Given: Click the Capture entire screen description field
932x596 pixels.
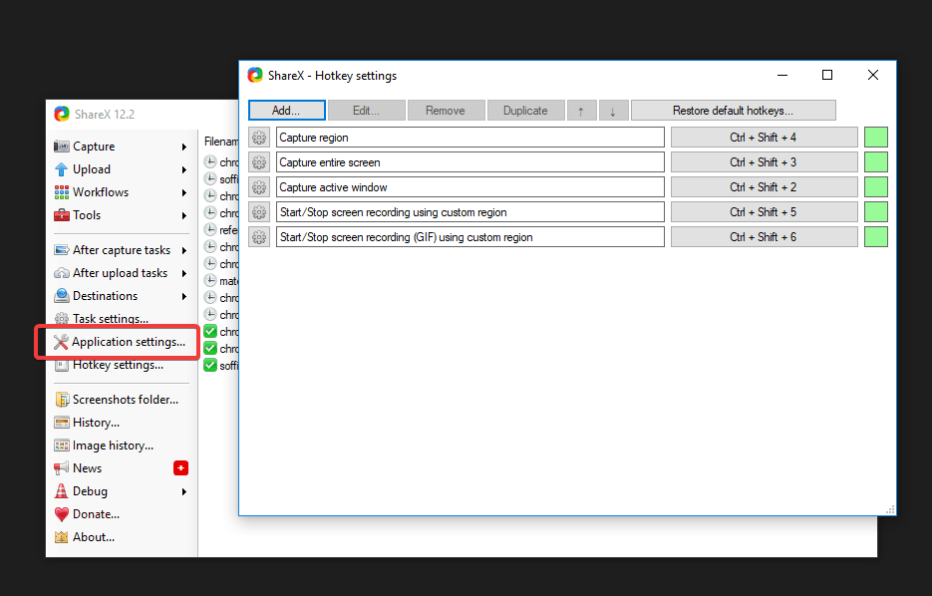Looking at the screenshot, I should (x=470, y=162).
